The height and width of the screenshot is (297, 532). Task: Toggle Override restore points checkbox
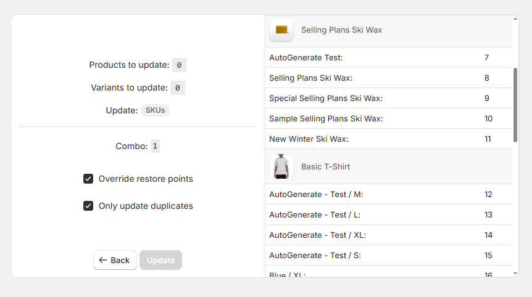(x=88, y=179)
